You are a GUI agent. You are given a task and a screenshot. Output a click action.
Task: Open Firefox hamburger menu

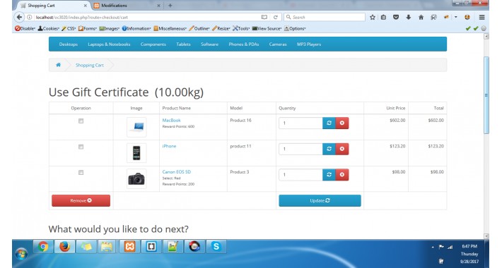click(481, 17)
